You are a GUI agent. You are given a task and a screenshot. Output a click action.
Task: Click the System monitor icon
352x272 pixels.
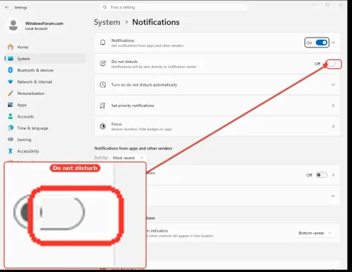click(x=11, y=59)
